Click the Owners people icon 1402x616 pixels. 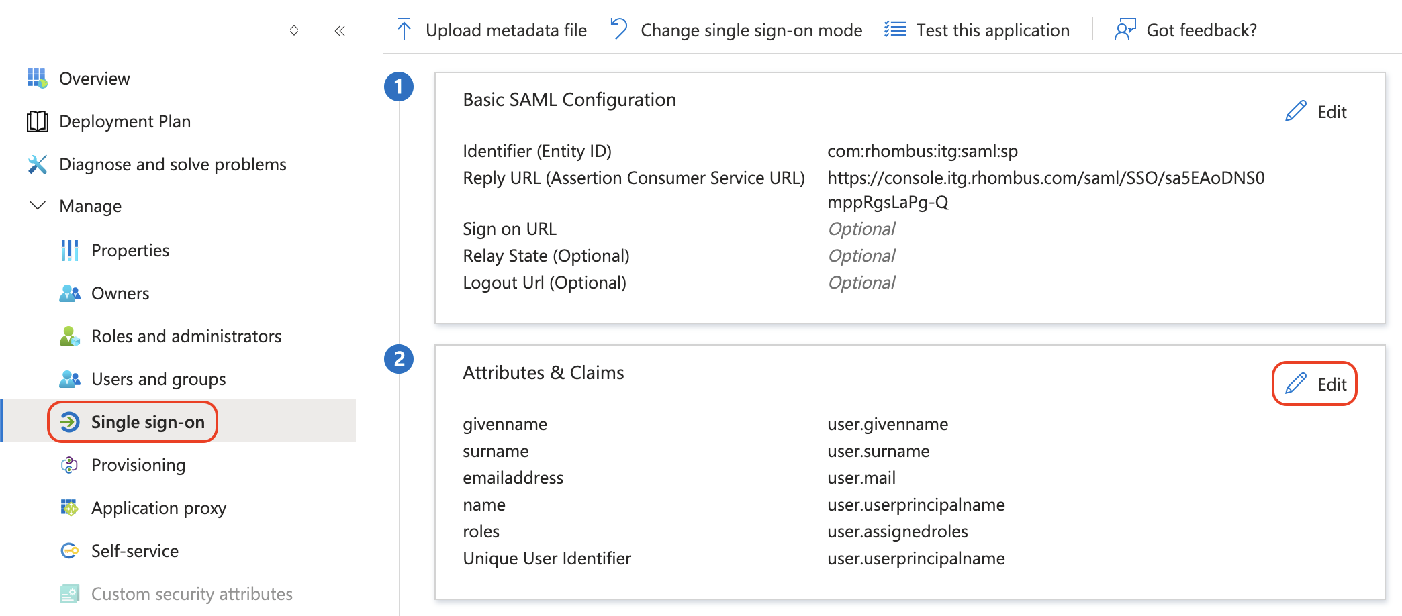pyautogui.click(x=69, y=293)
